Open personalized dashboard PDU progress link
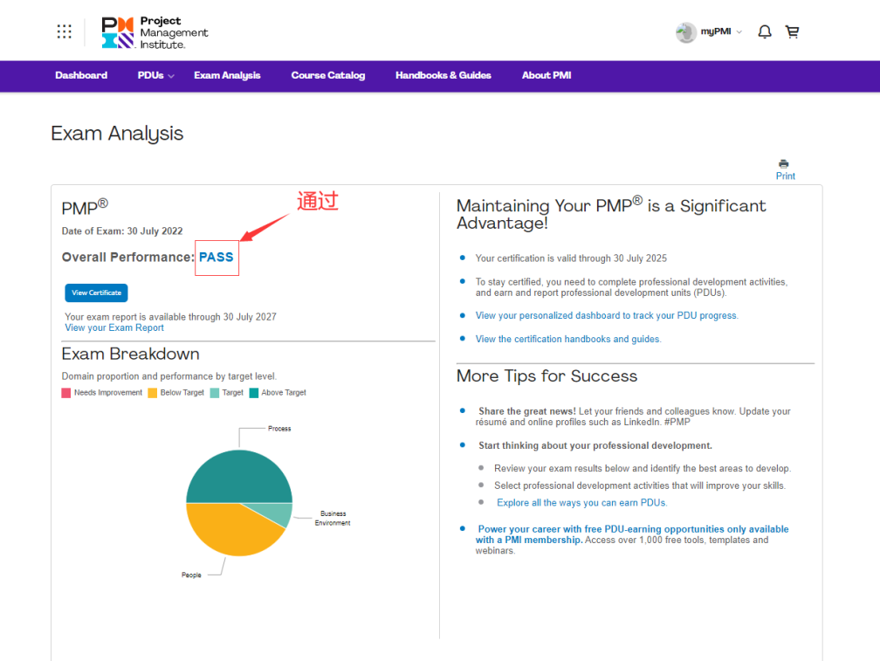Screen dimensions: 880x661 point(607,315)
